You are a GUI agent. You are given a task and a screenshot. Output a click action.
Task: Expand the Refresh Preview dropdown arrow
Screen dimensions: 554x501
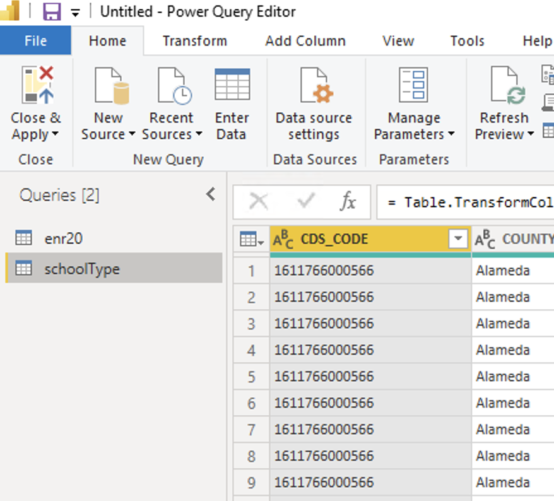click(531, 134)
